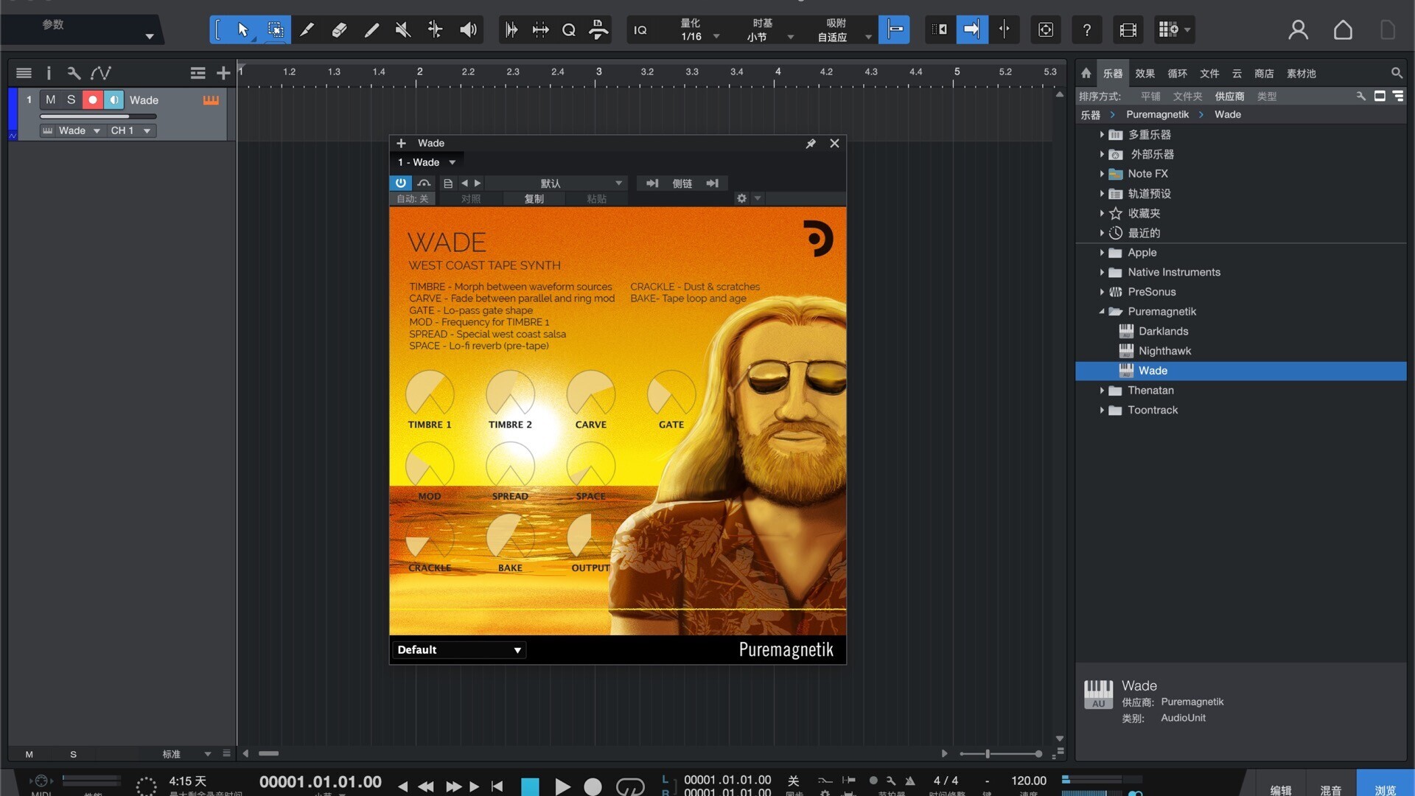The width and height of the screenshot is (1415, 796).
Task: Expand the Apple folder
Action: (x=1102, y=252)
